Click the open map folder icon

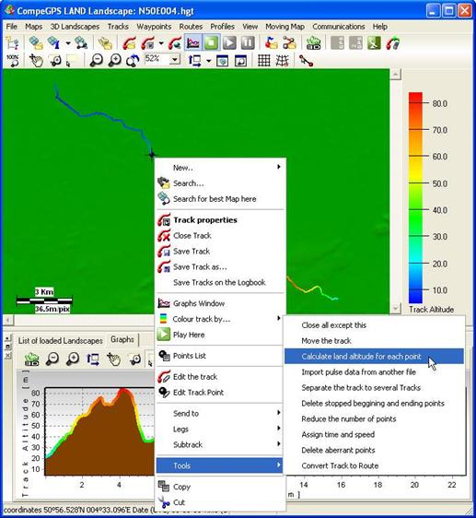36,43
